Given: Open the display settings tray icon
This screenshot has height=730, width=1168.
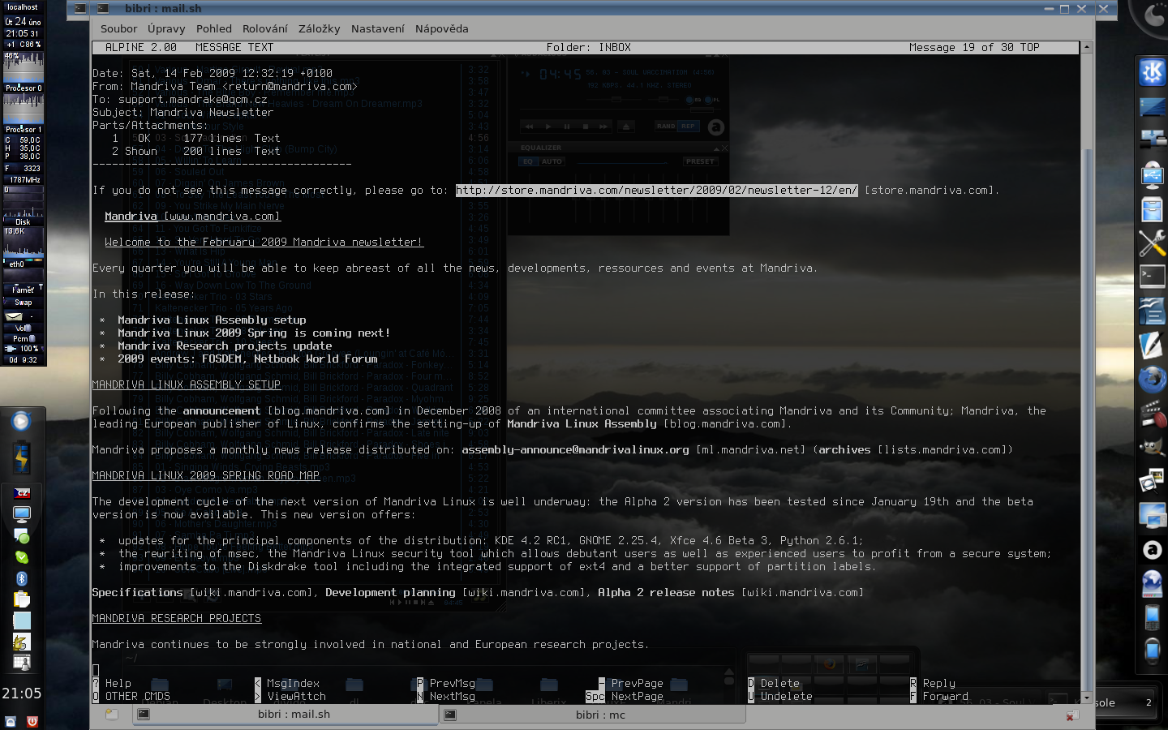Looking at the screenshot, I should coord(22,513).
